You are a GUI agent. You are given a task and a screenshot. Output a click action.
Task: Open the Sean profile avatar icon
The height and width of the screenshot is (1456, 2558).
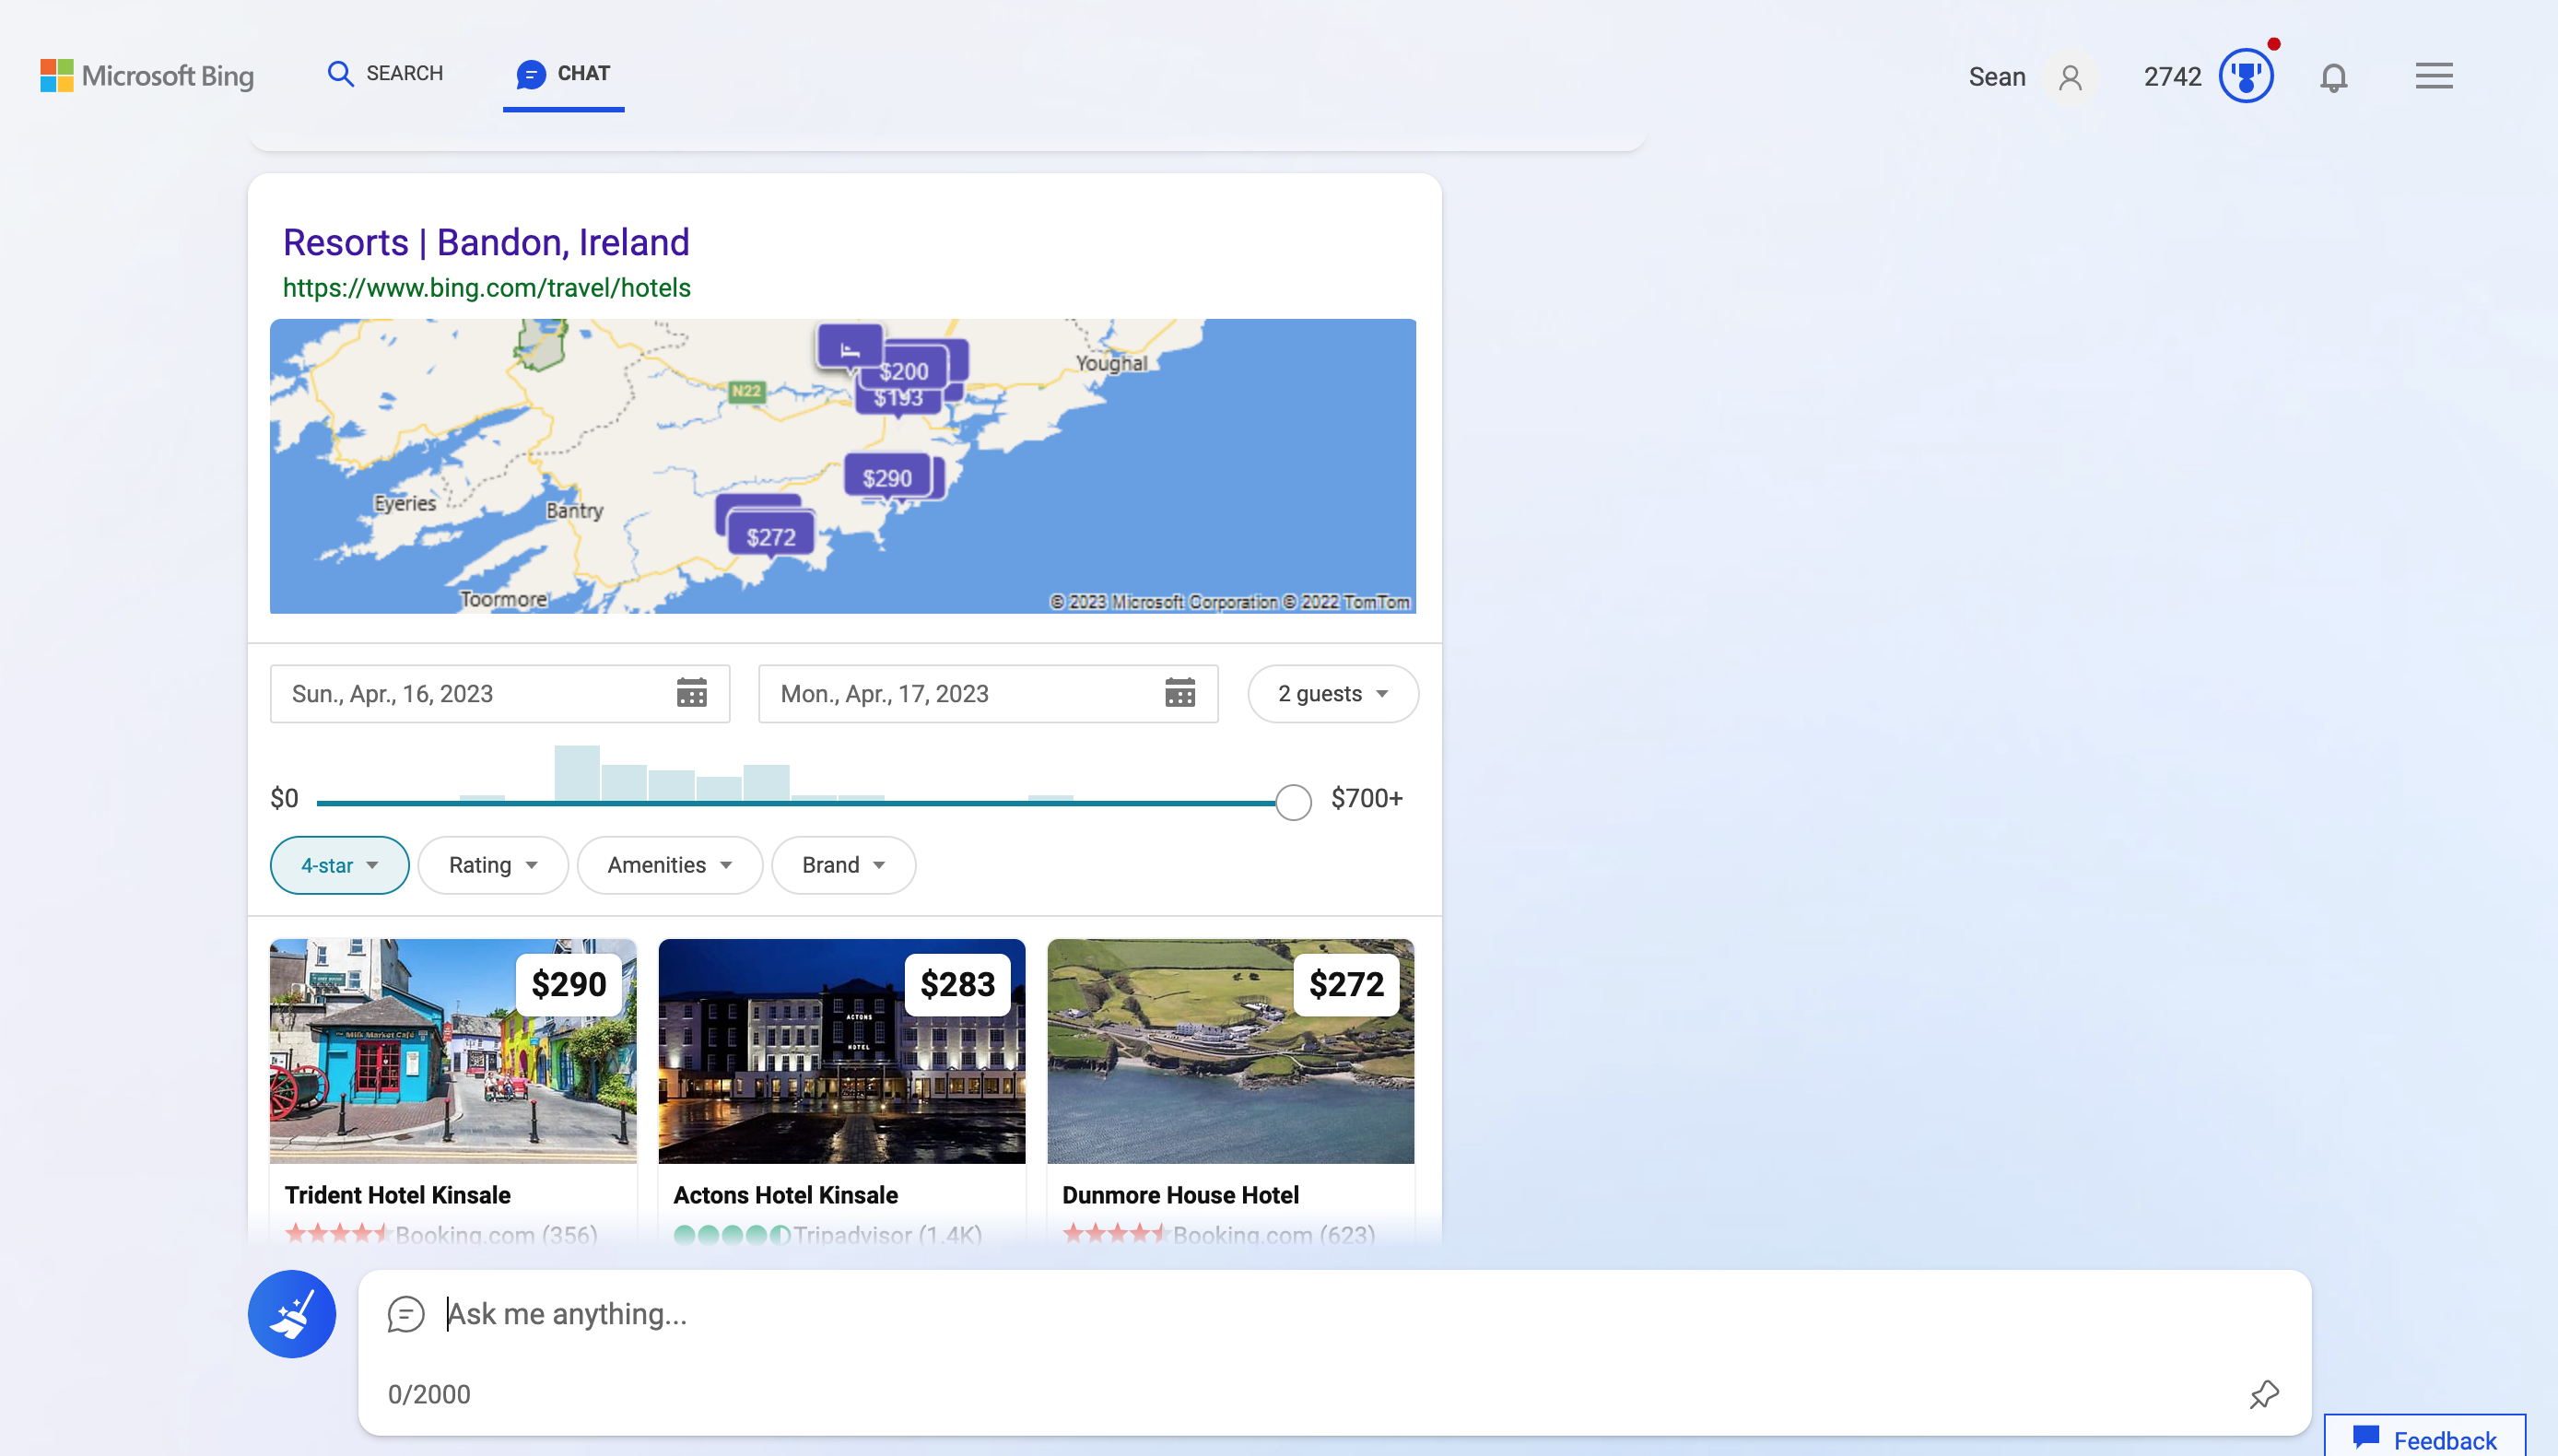[x=2071, y=77]
